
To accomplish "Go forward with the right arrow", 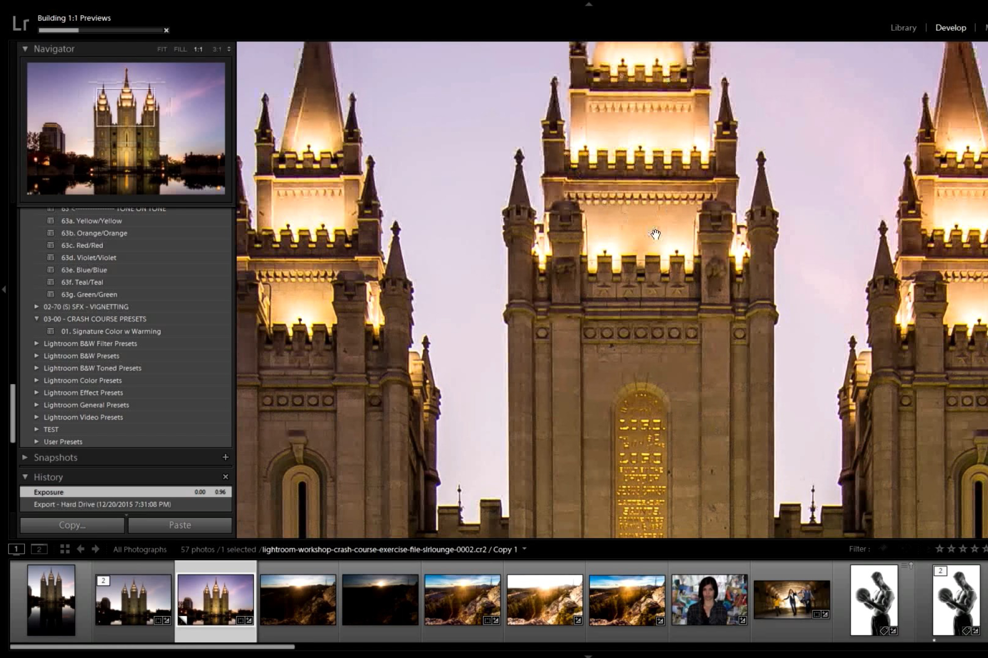I will [x=96, y=549].
